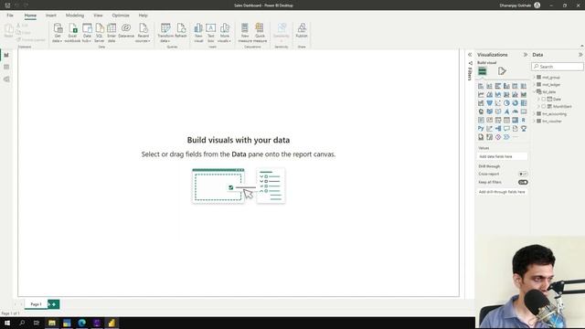Viewport: 585px width, 329px height.
Task: Select the Area chart visual
Action: pos(490,95)
